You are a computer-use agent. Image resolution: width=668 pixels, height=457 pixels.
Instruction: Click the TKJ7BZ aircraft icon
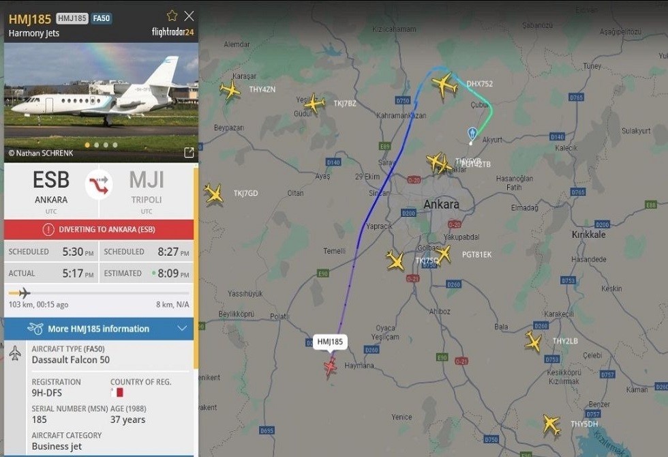point(315,103)
